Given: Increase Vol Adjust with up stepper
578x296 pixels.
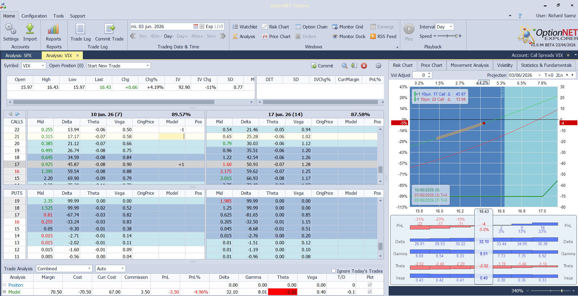Looking at the screenshot, I should tap(429, 73).
